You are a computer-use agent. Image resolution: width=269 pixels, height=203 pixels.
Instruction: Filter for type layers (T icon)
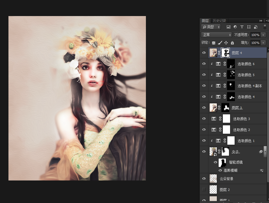pyautogui.click(x=242, y=27)
